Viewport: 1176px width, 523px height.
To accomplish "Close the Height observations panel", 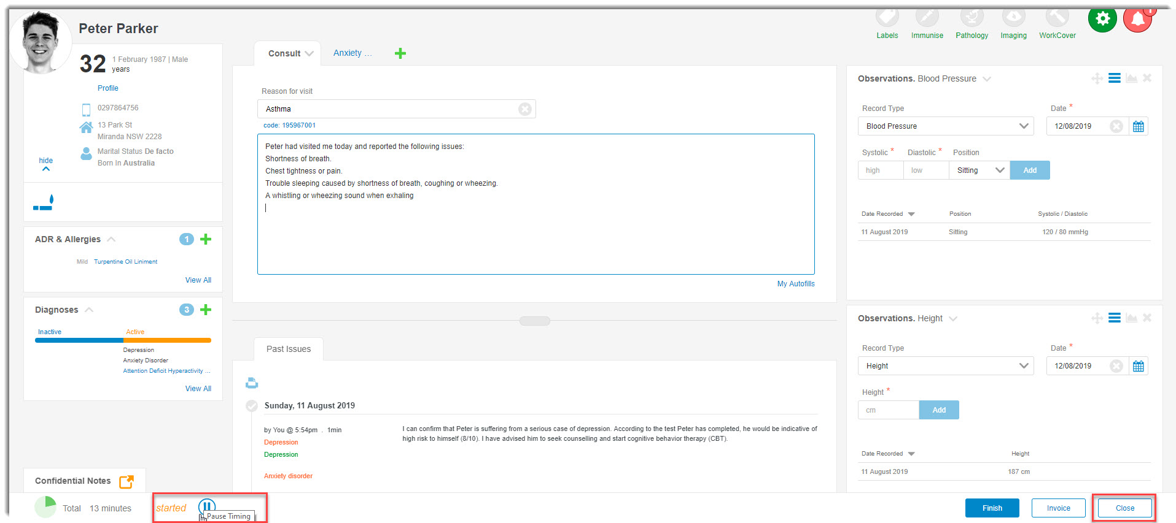I will [x=1147, y=318].
